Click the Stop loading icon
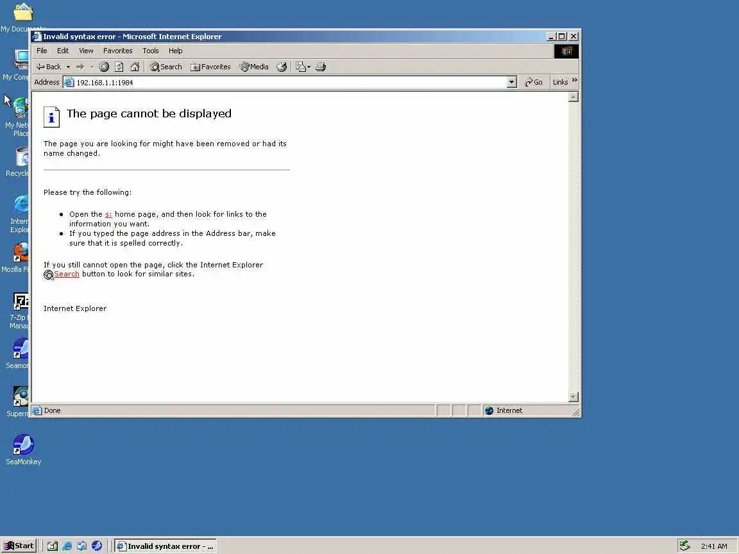The image size is (739, 554). (104, 67)
